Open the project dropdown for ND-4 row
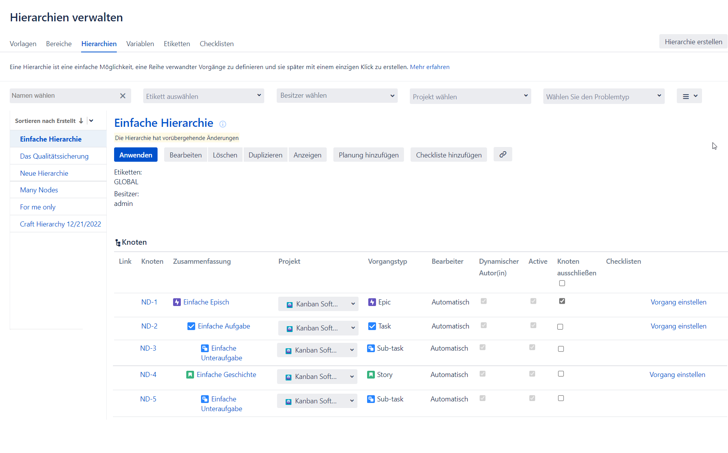The height and width of the screenshot is (453, 728). pos(317,377)
